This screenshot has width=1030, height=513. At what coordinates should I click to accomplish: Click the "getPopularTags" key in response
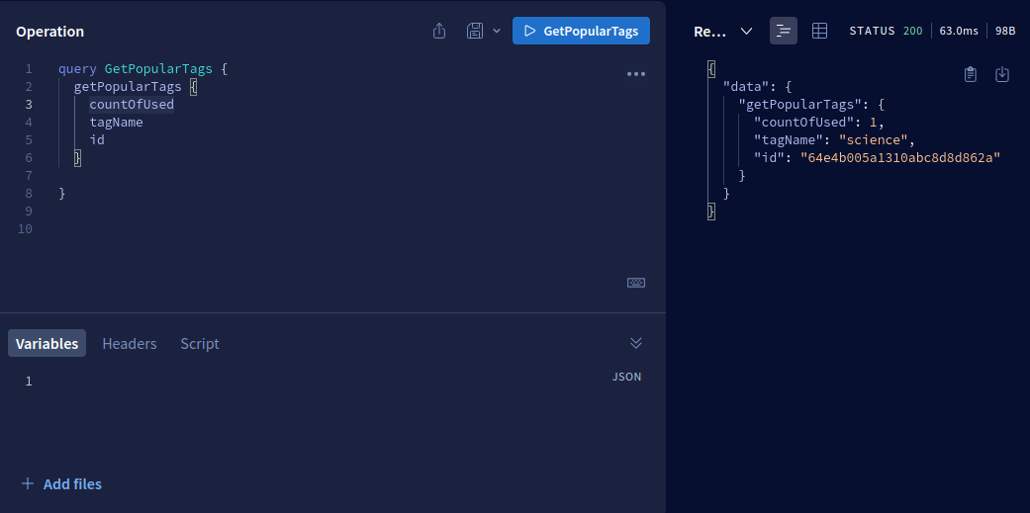tap(800, 105)
